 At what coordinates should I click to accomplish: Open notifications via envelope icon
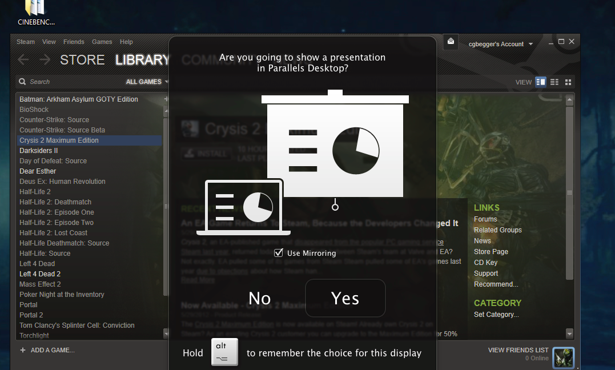tap(450, 42)
